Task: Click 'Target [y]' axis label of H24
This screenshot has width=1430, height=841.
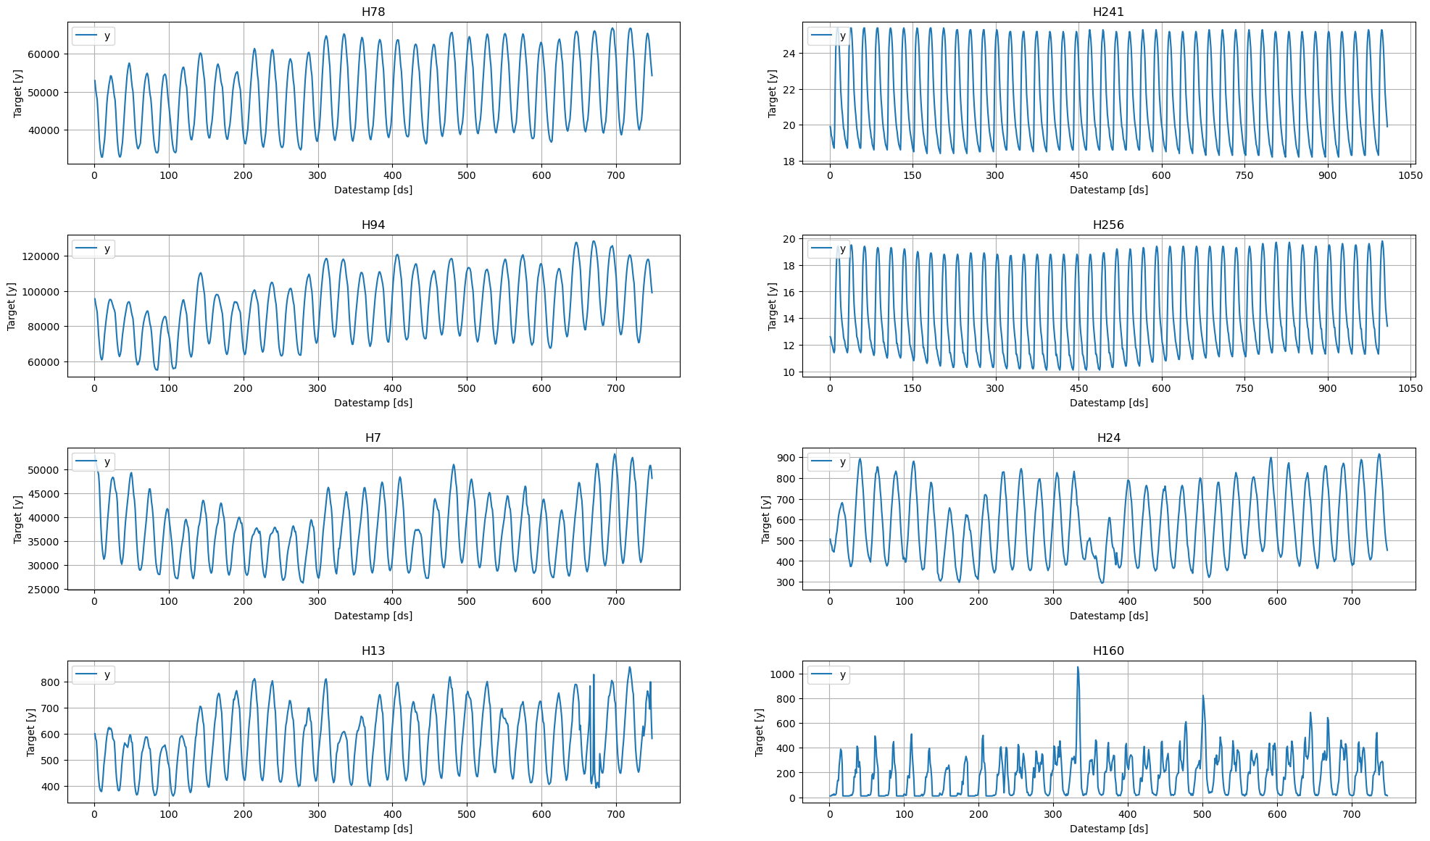Action: click(x=766, y=519)
